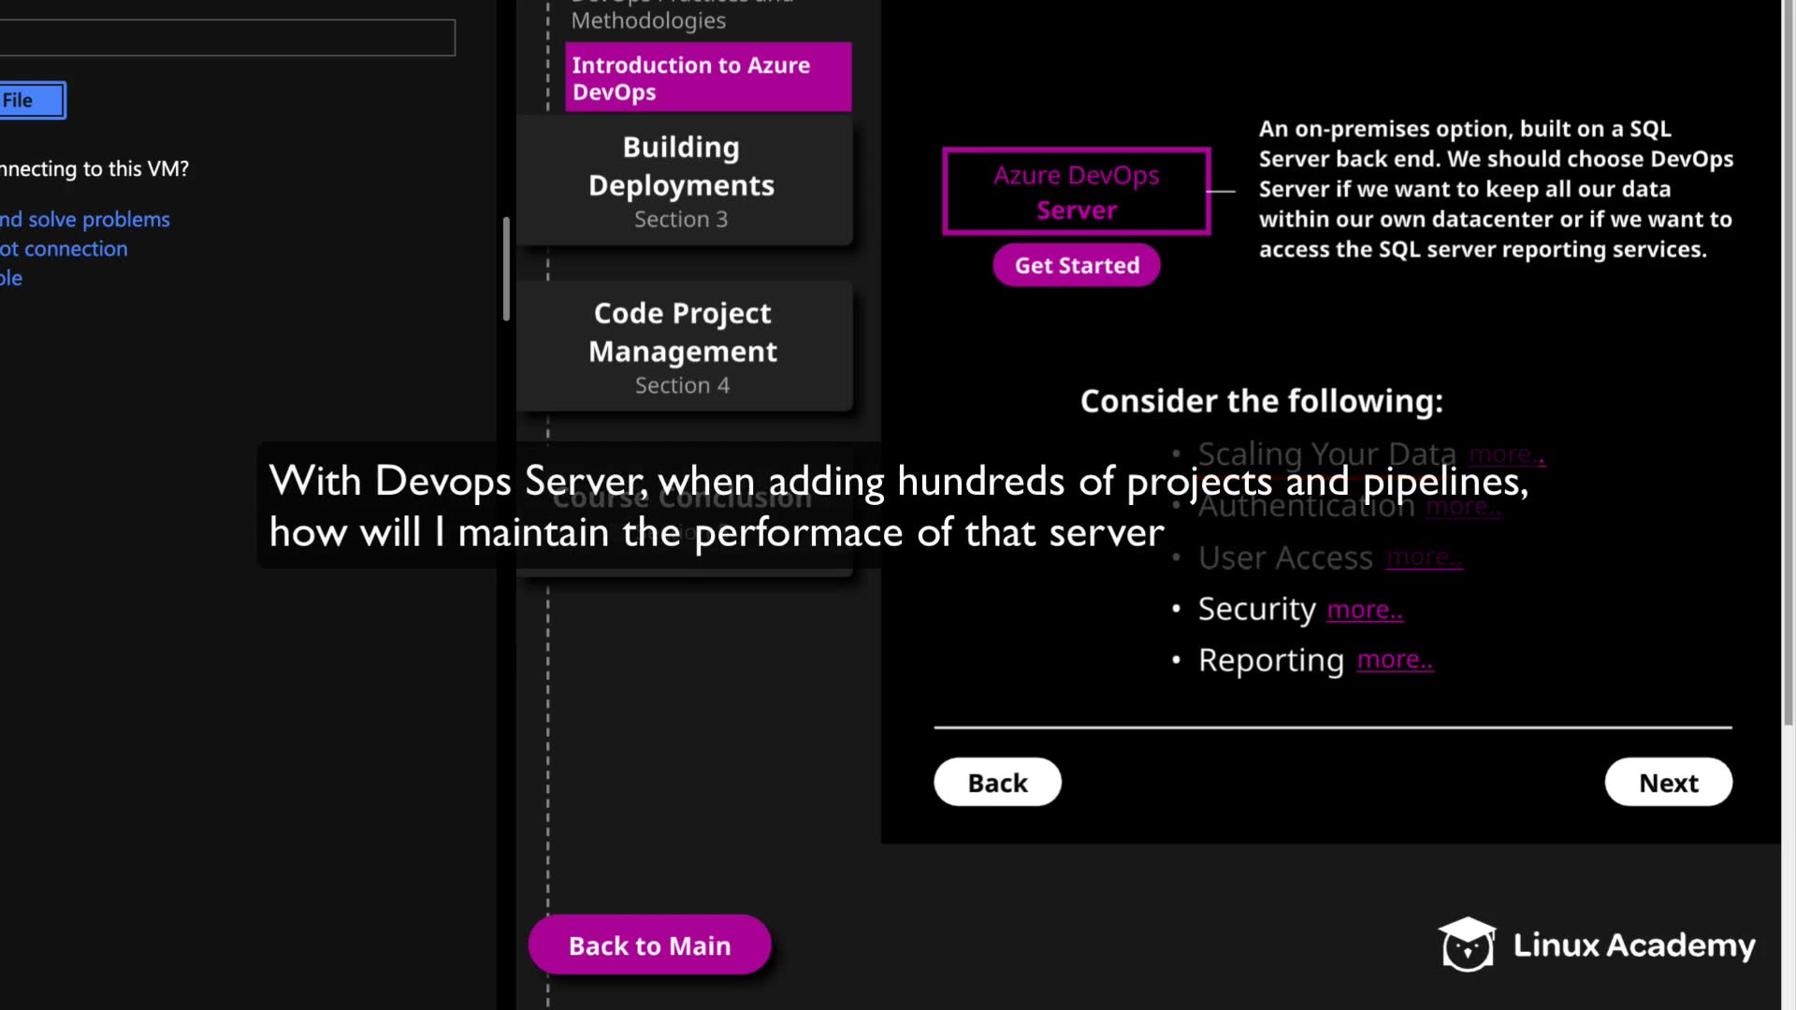
Task: Click the Azure DevOps Server box
Action: tap(1076, 192)
